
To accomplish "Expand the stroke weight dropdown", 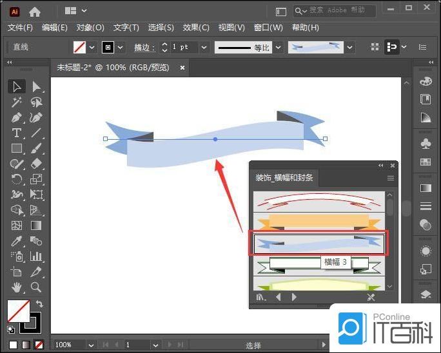I will click(204, 47).
